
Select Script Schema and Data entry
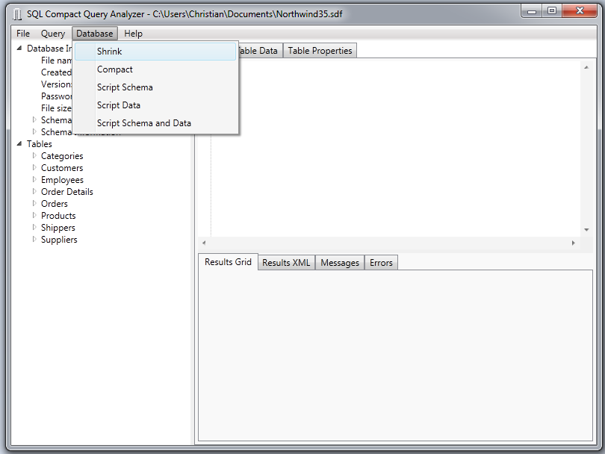(155, 123)
